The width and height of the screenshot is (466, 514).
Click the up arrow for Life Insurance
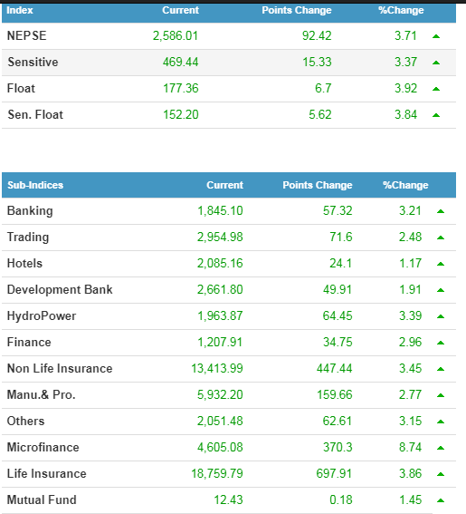[x=441, y=474]
